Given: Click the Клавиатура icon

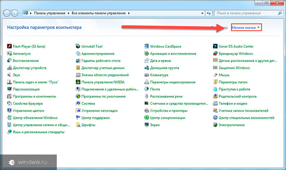Looking at the screenshot, I should click(147, 75).
